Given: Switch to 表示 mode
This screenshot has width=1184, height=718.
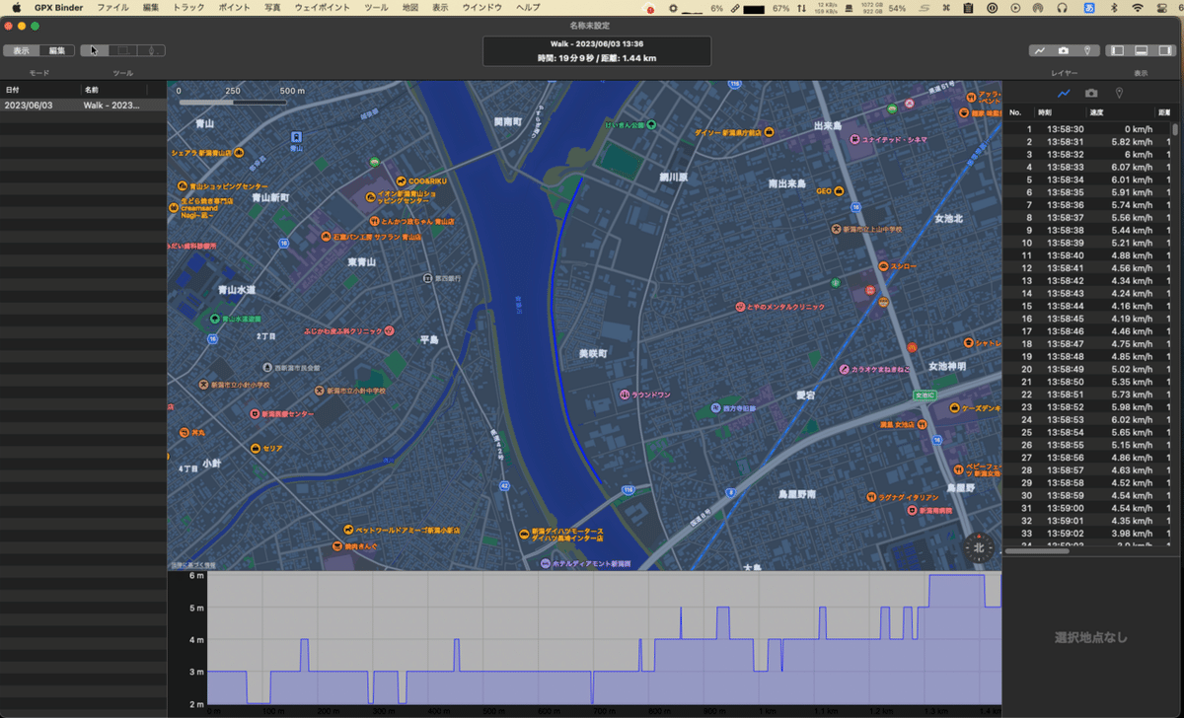Looking at the screenshot, I should point(22,50).
